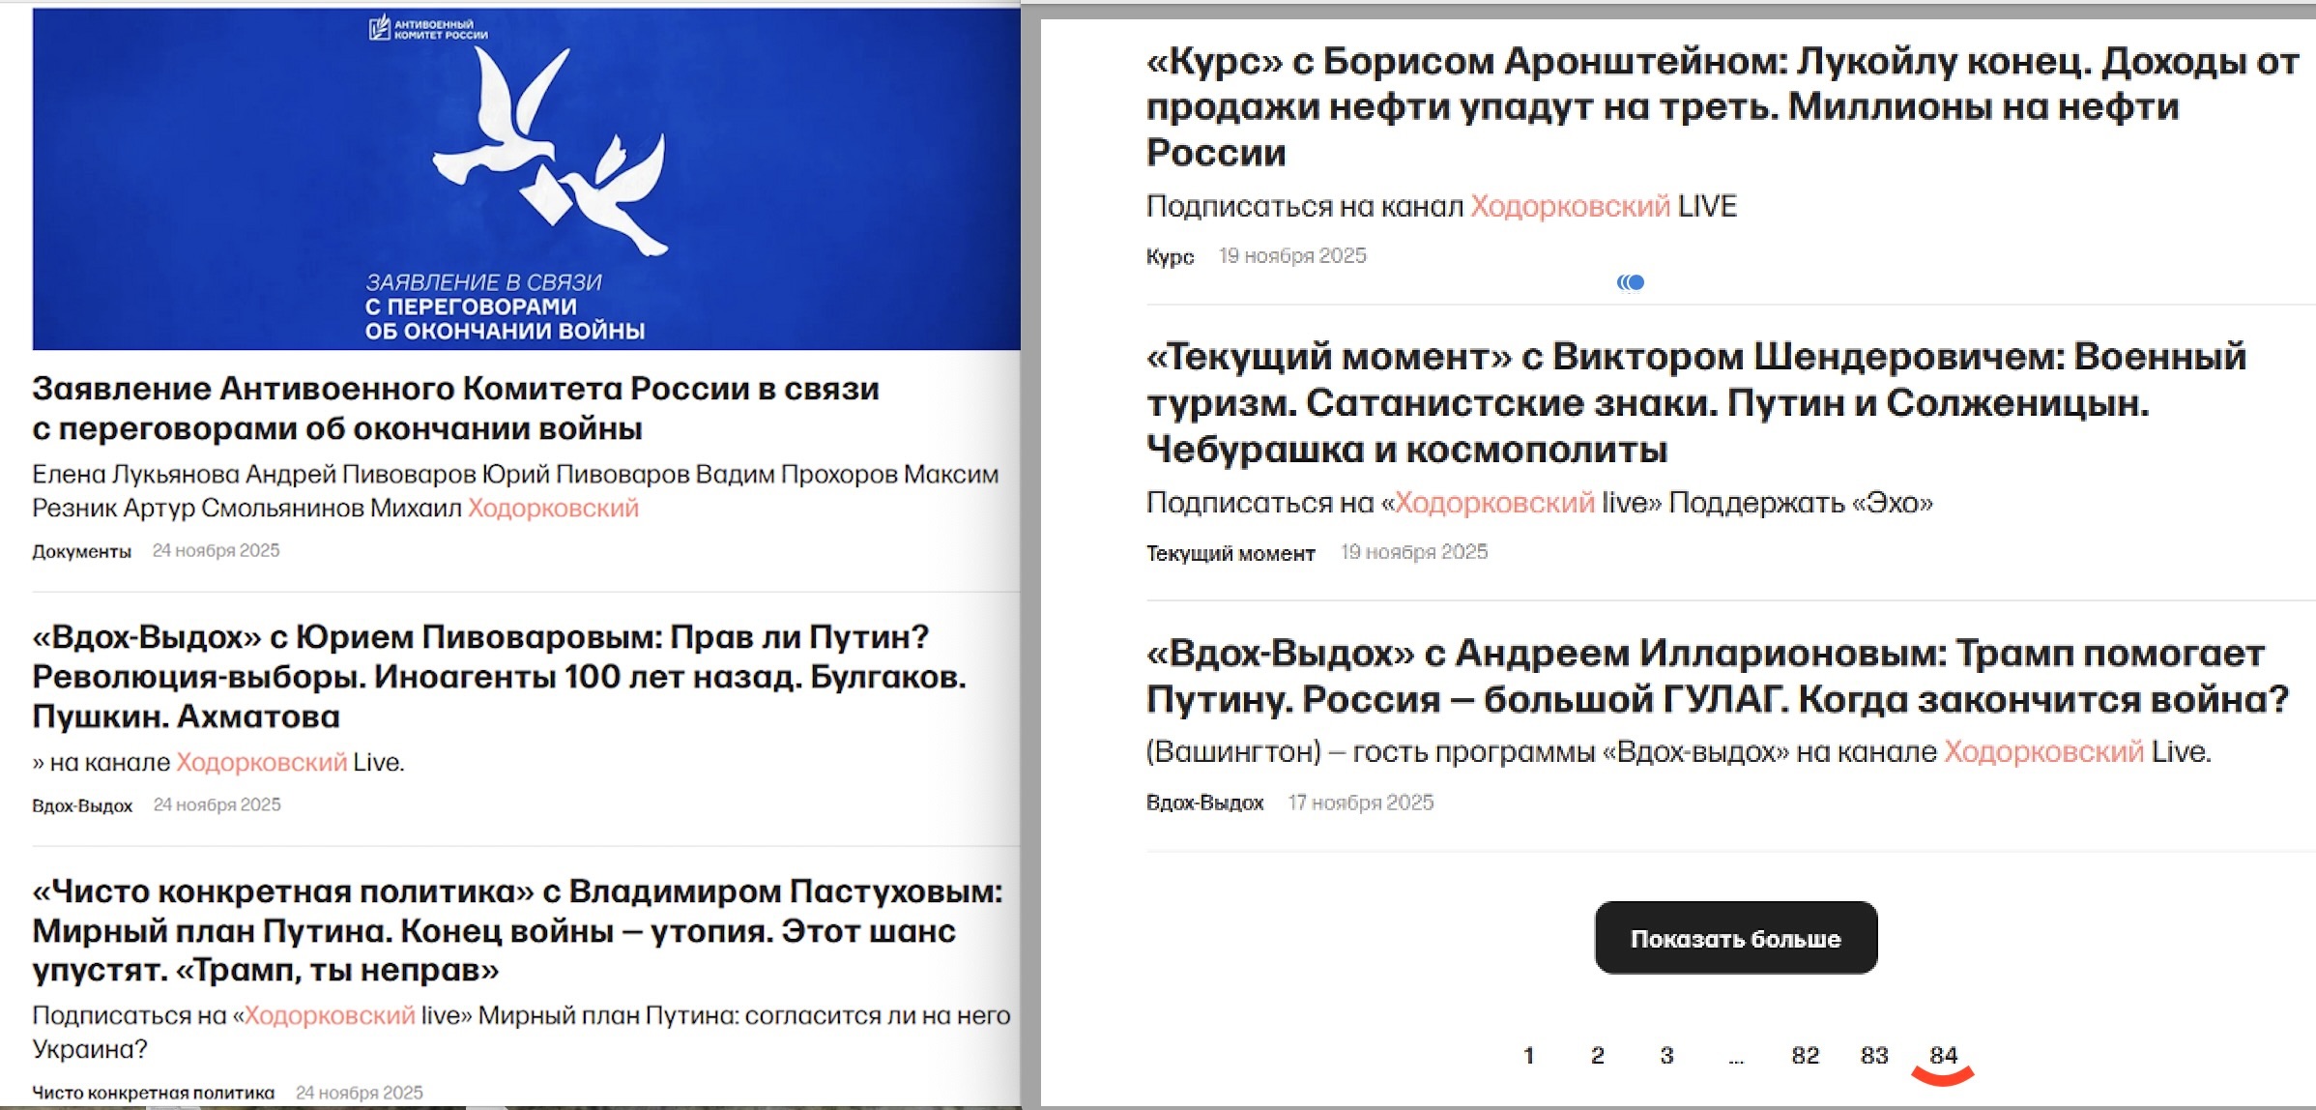
Task: Go to pagination page 3
Action: point(1666,1055)
